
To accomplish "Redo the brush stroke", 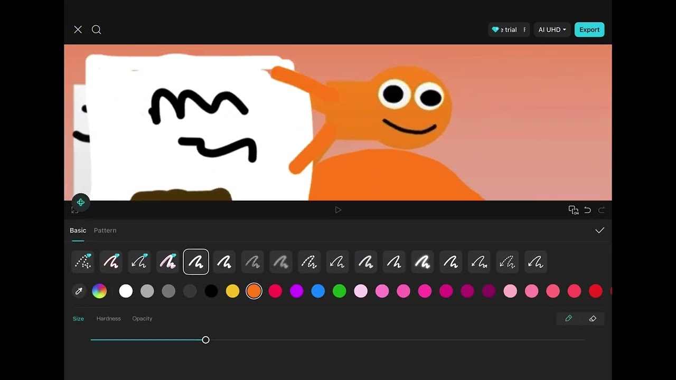I will 601,210.
